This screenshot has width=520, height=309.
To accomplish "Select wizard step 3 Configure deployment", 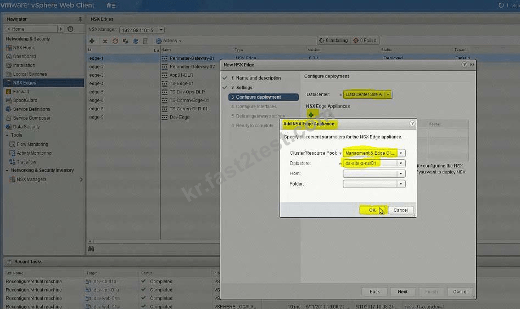I will (264, 97).
